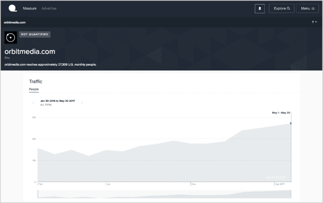Click the May 1 - May 30 data point
This screenshot has height=203, width=323.
[291, 124]
